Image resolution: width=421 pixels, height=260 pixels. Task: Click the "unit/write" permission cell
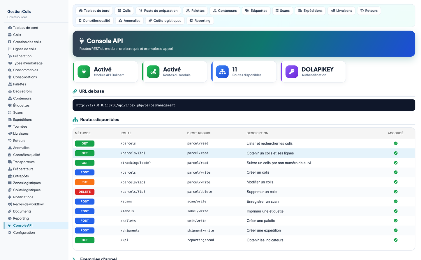click(x=197, y=221)
